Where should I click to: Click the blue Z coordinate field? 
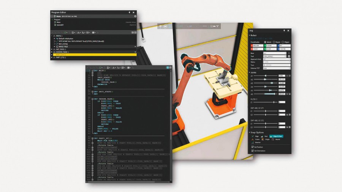click(284, 46)
